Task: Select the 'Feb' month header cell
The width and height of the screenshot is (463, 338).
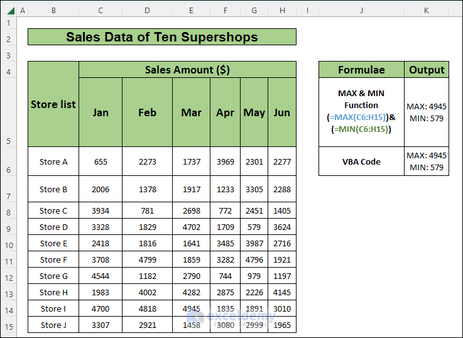Action: click(147, 112)
